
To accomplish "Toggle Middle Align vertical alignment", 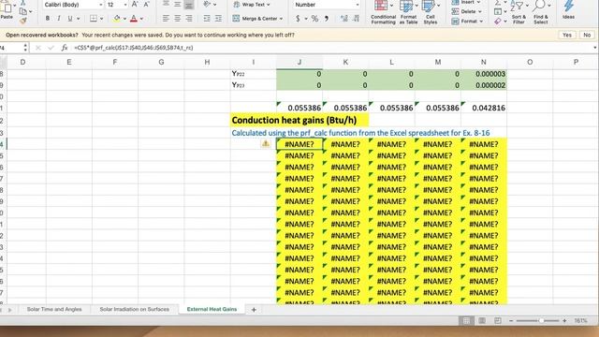I will tap(177, 5).
